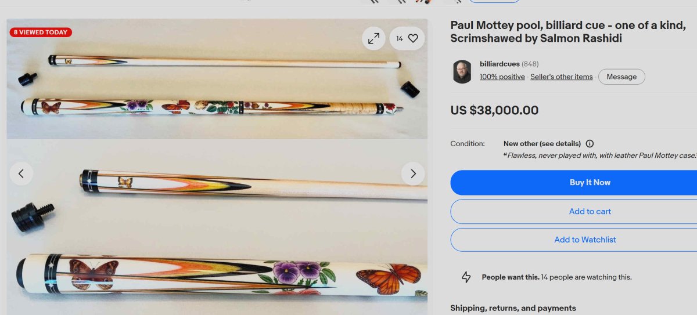View the 100% positive feedback link

[x=502, y=77]
